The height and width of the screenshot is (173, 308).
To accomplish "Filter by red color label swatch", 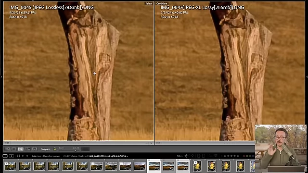I will [x=244, y=156].
